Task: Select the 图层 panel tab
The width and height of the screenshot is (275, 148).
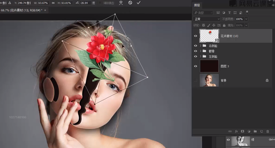Action: 197,5
